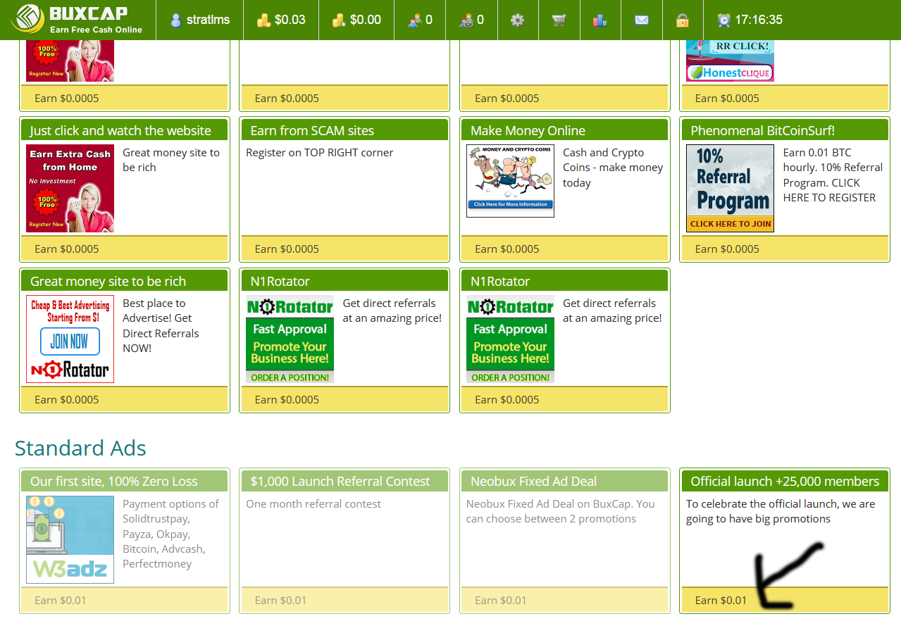Click the BuxCap logo
The image size is (901, 633).
pyautogui.click(x=77, y=20)
